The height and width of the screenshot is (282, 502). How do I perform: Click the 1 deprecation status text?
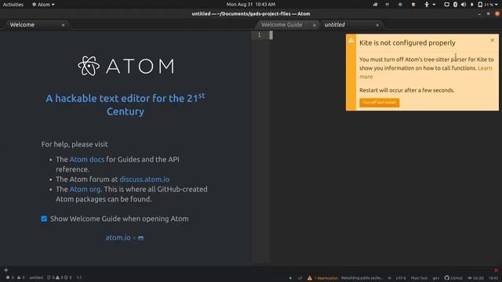tap(326, 278)
